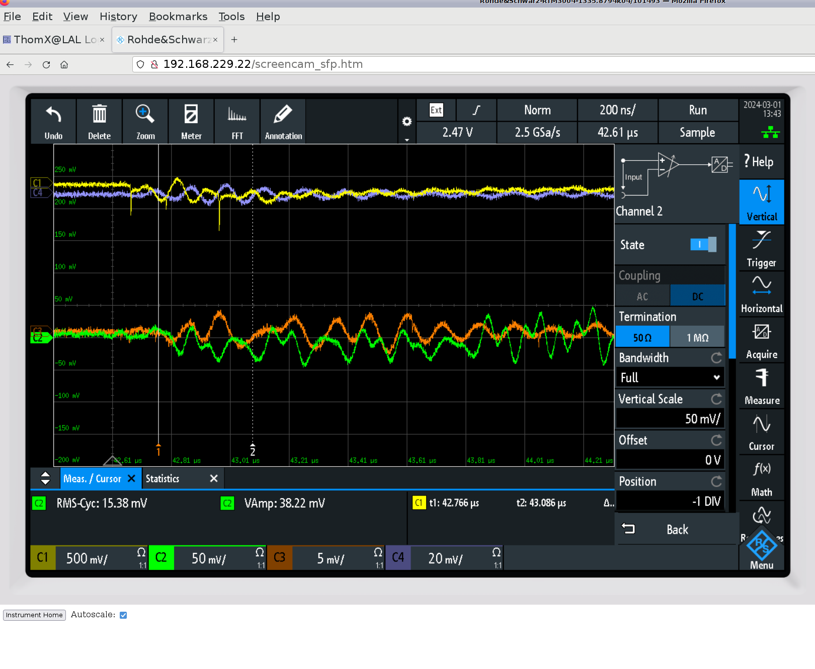Switch to the Statistics tab
The width and height of the screenshot is (815, 669).
162,479
